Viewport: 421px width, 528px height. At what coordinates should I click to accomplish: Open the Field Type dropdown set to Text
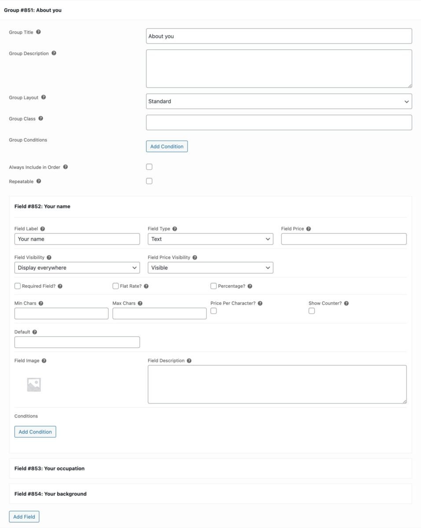pyautogui.click(x=210, y=239)
